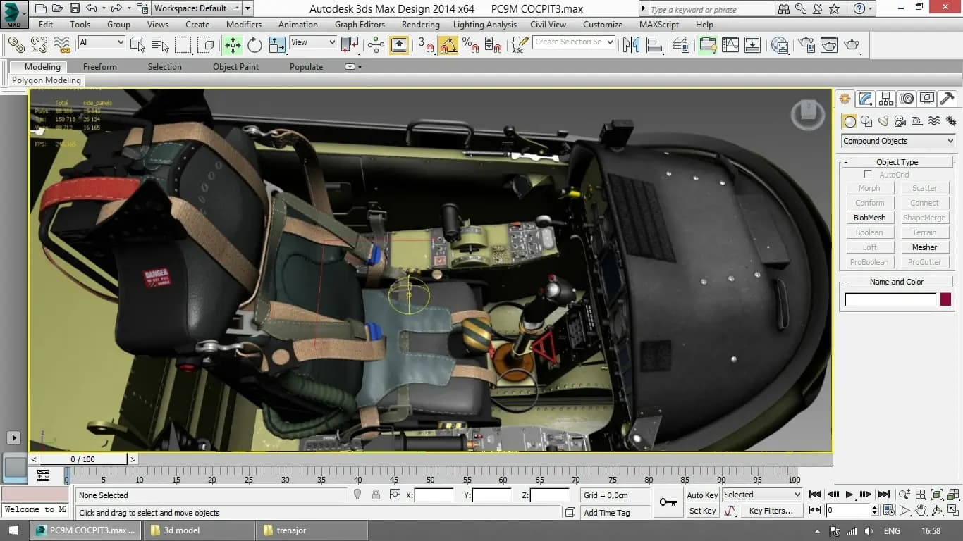Open the Compound Objects category dropdown
Viewport: 963px width, 541px height.
898,141
